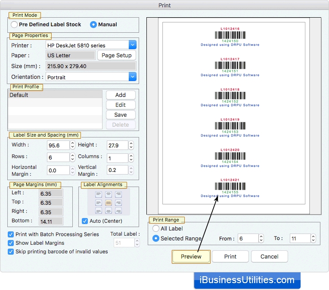Click the Left page margin field
The image size is (329, 290).
51,193
